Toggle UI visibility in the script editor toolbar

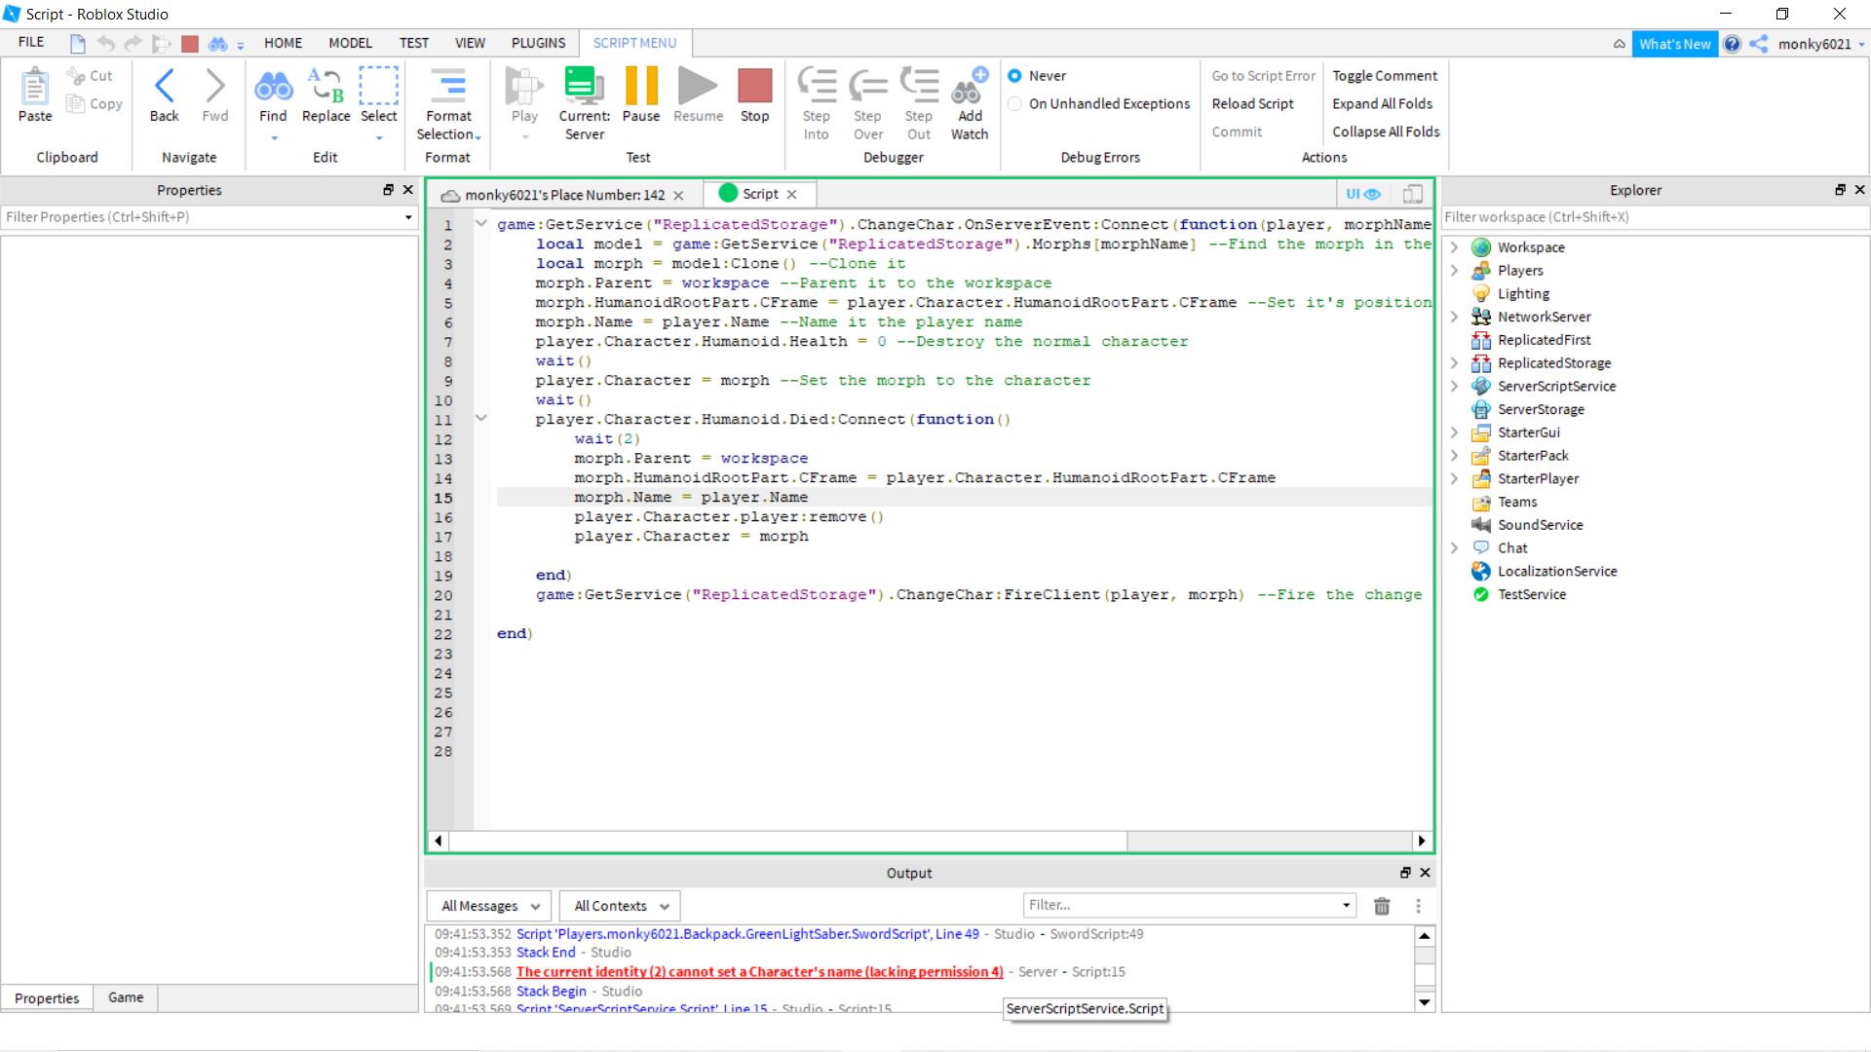click(1363, 194)
